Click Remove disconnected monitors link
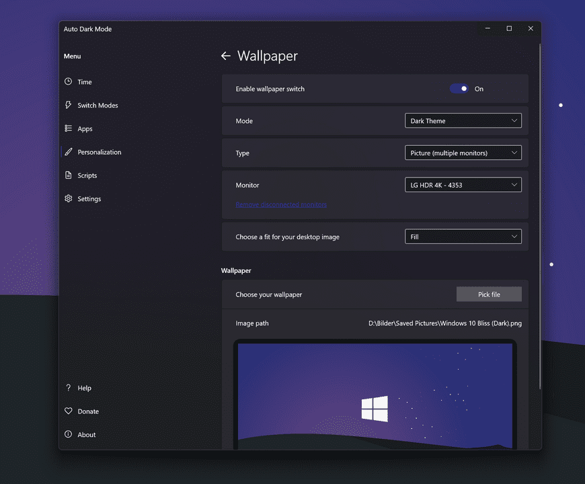Viewport: 585px width, 484px height. 281,204
